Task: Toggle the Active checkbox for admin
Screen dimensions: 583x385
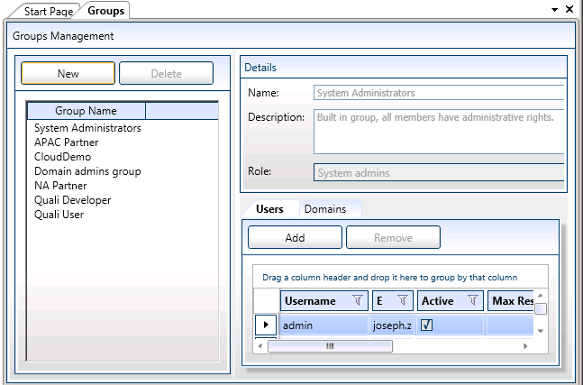Action: tap(427, 325)
